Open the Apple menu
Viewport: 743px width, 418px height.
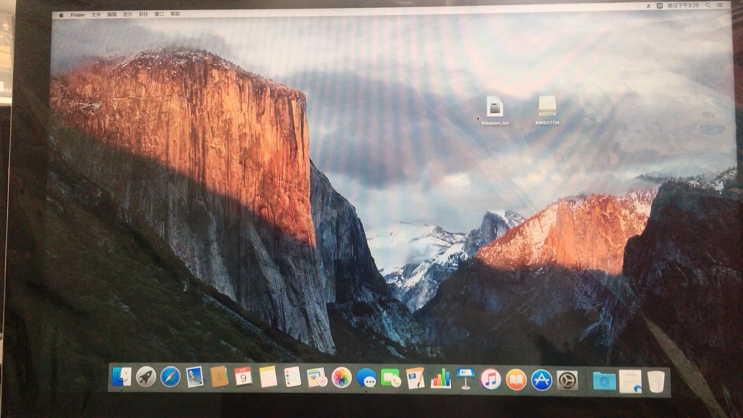coord(61,15)
